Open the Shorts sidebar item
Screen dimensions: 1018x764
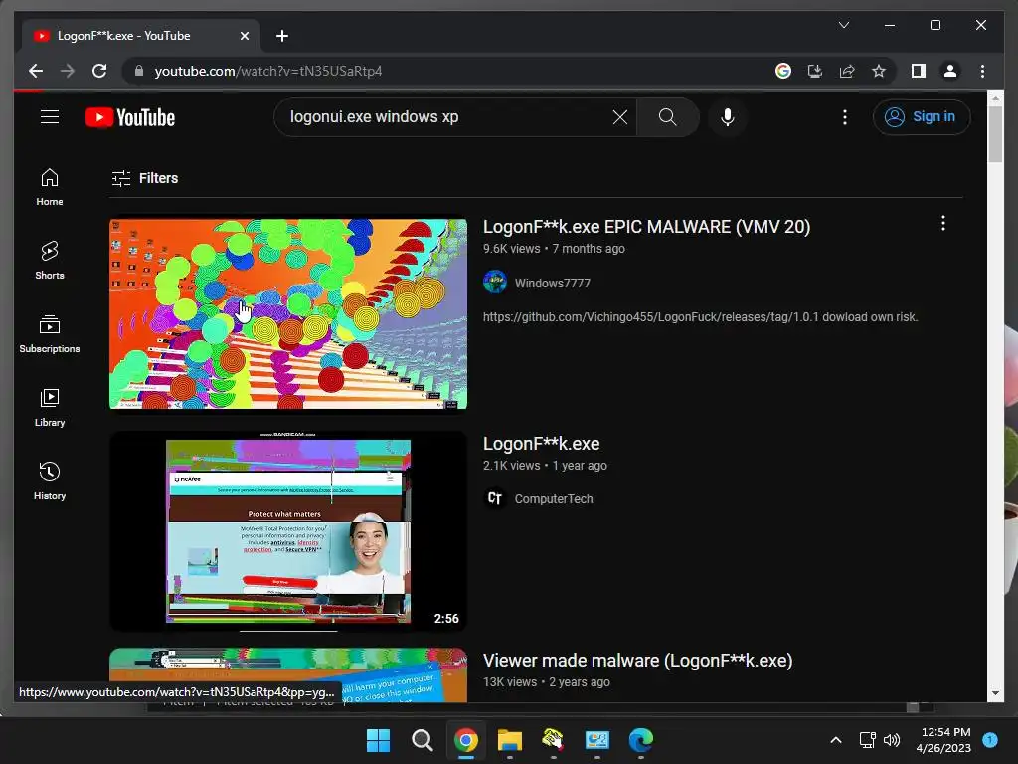pyautogui.click(x=50, y=262)
